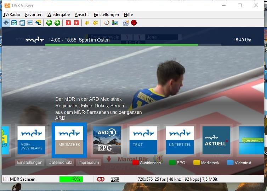Select the MDR+ Livestreams tile

click(31, 140)
